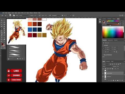The height and width of the screenshot is (94, 125).
Task: Select the Frame tool
Action: click(4, 25)
